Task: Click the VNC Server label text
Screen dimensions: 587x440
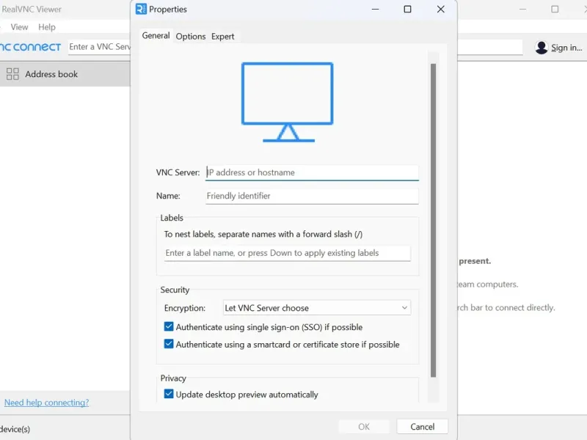Action: (x=178, y=172)
